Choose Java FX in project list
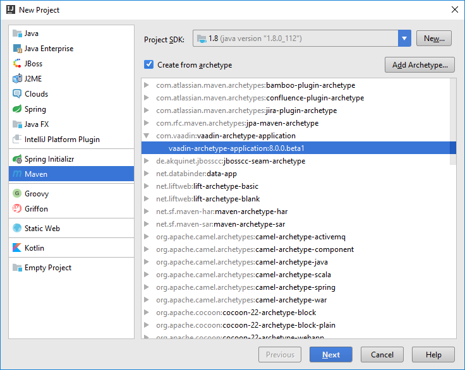This screenshot has height=370, width=465. click(x=71, y=124)
